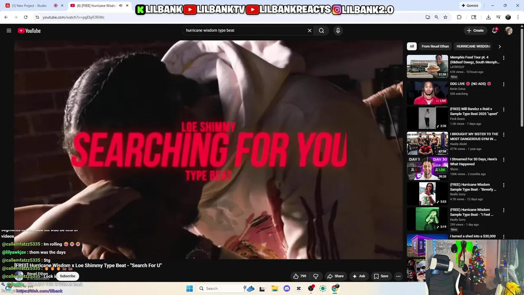Like the video with thumbs up
Viewport: 524px width, 295px height.
pyautogui.click(x=300, y=276)
